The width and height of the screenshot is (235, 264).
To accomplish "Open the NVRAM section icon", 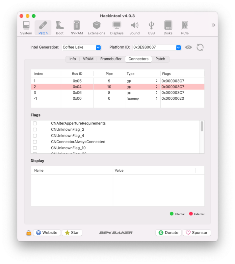I will (x=77, y=28).
